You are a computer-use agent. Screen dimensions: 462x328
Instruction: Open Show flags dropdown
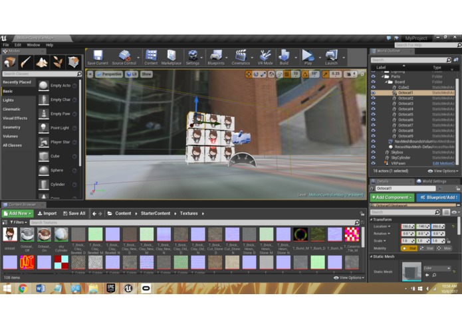146,74
